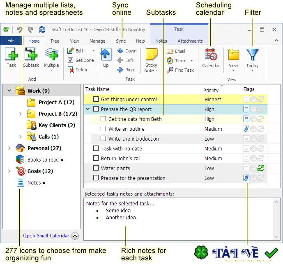This screenshot has width=283, height=264.
Task: Collapse the Prepare the Q3 report subtasks
Action: (88, 109)
